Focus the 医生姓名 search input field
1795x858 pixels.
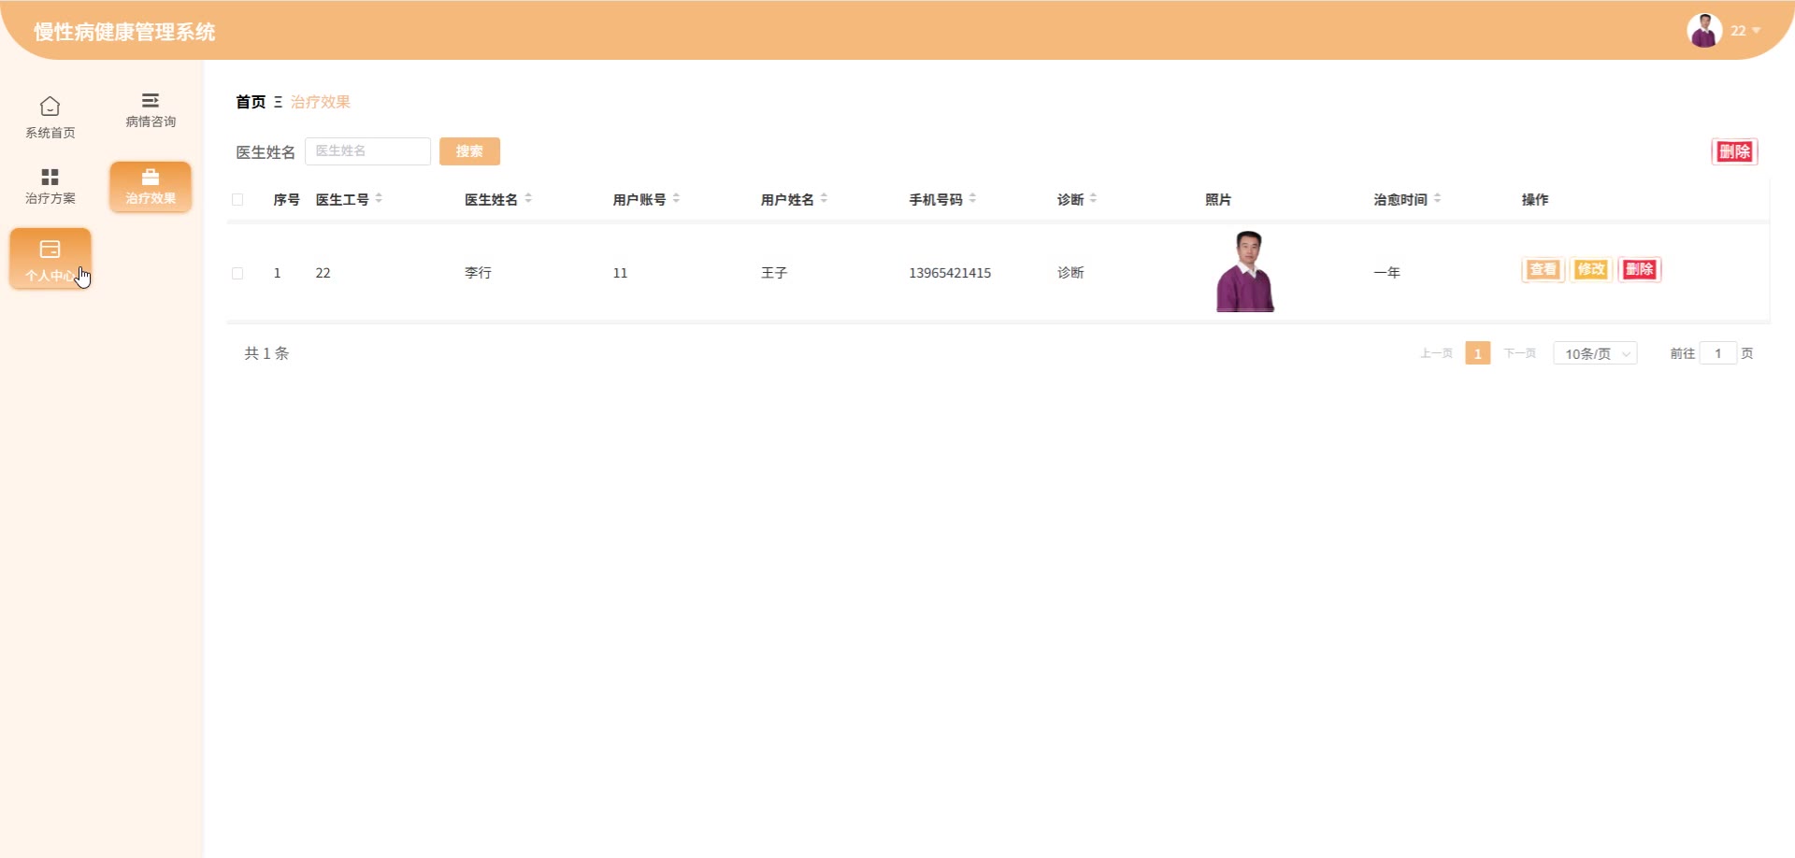[x=367, y=151]
